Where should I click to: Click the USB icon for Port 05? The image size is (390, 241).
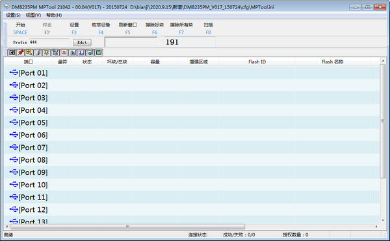14,122
